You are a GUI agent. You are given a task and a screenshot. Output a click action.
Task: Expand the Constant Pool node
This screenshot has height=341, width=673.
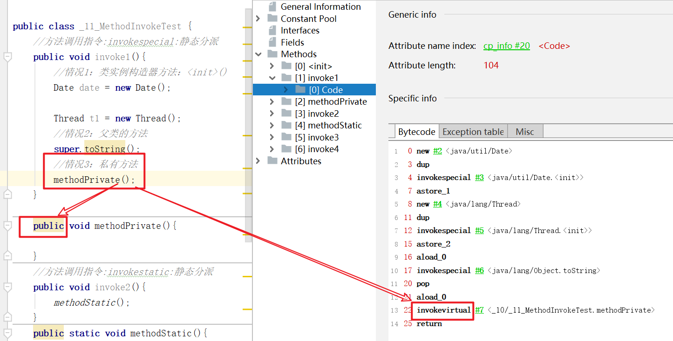[258, 19]
